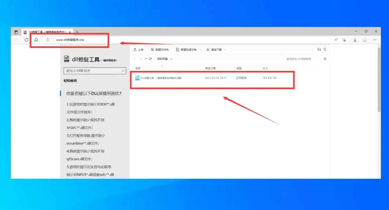Click the 上传 upload button
Viewport: 389px width, 210px height.
click(x=138, y=50)
